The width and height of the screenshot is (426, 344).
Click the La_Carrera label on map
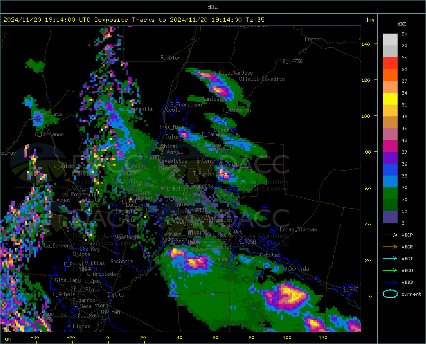59,246
